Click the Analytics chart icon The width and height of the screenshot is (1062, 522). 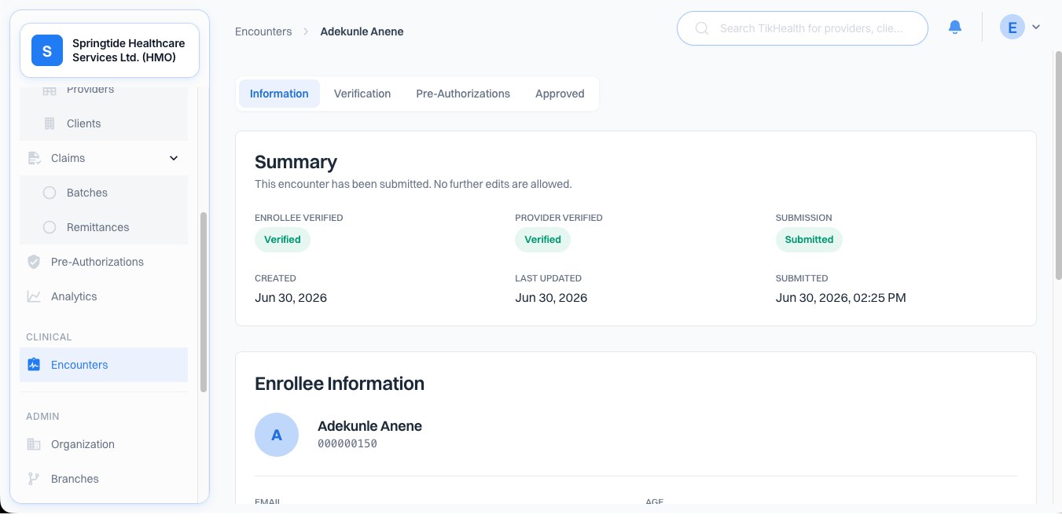pos(34,296)
